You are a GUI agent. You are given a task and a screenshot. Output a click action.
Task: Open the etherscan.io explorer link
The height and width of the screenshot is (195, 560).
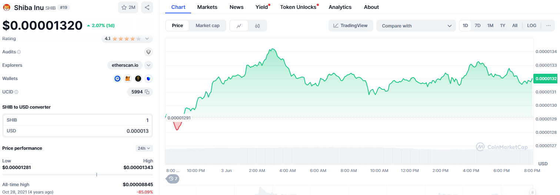(x=125, y=65)
